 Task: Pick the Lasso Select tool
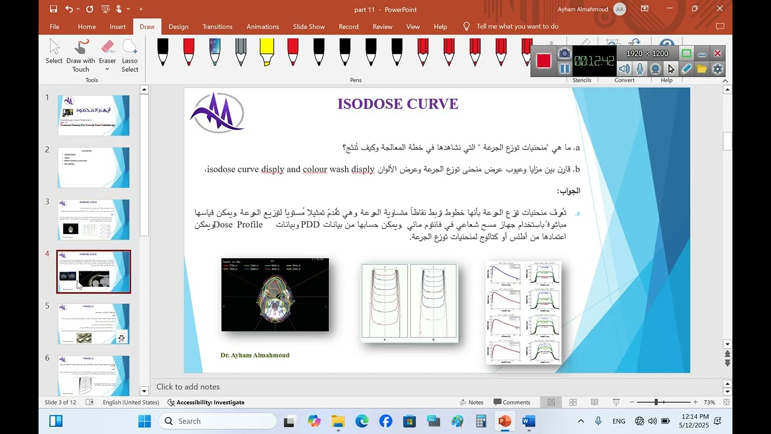130,55
